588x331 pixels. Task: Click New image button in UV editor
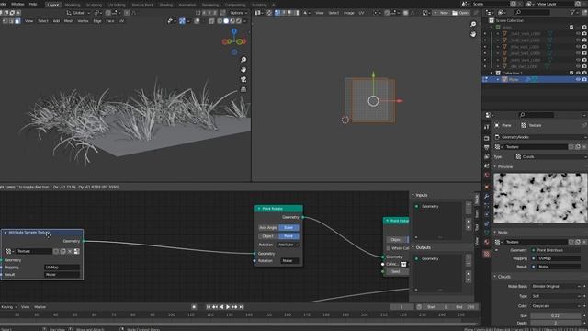coord(441,13)
